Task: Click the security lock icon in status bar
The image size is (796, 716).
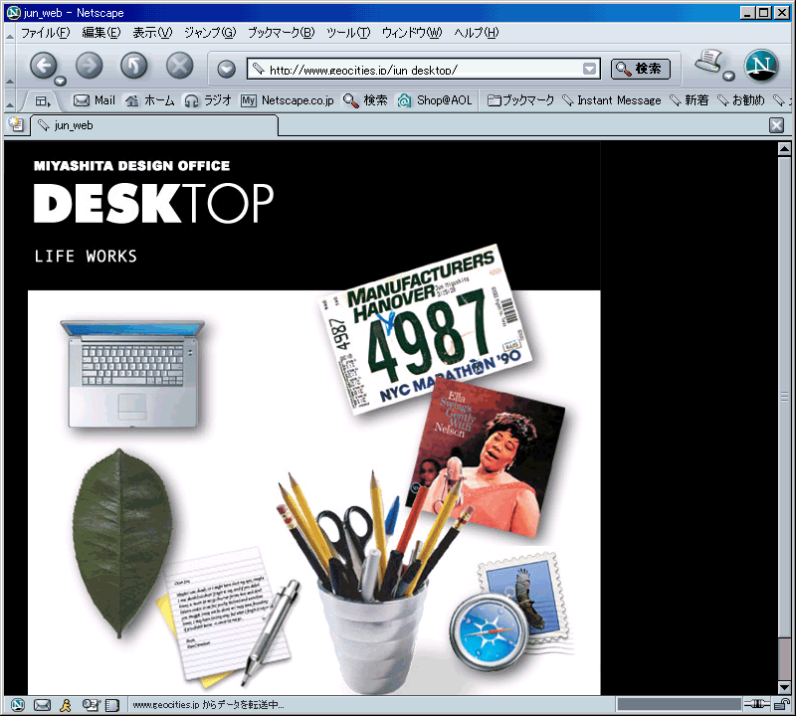Action: (x=782, y=704)
